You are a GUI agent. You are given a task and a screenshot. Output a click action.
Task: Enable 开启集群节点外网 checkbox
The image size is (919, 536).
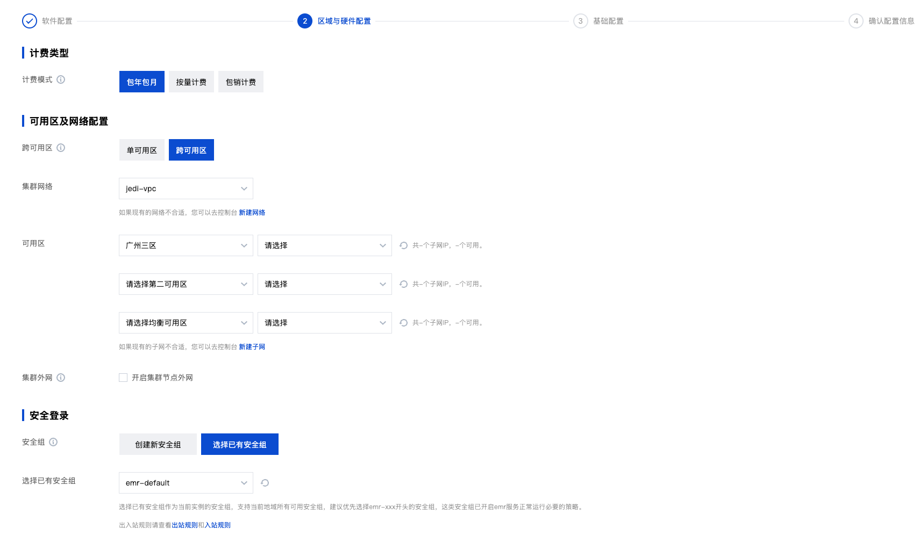[x=123, y=378]
